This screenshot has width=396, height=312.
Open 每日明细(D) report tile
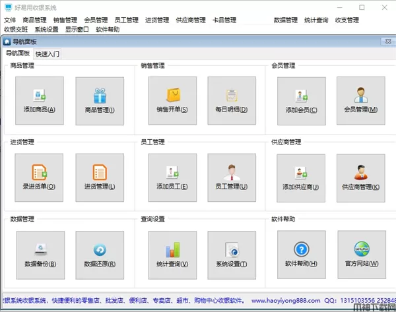click(x=232, y=101)
